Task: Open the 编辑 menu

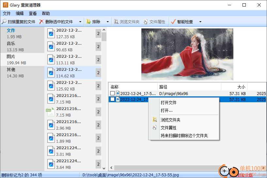Action: [20, 13]
